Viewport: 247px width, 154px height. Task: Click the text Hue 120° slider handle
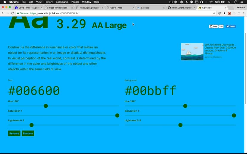[x=46, y=106]
